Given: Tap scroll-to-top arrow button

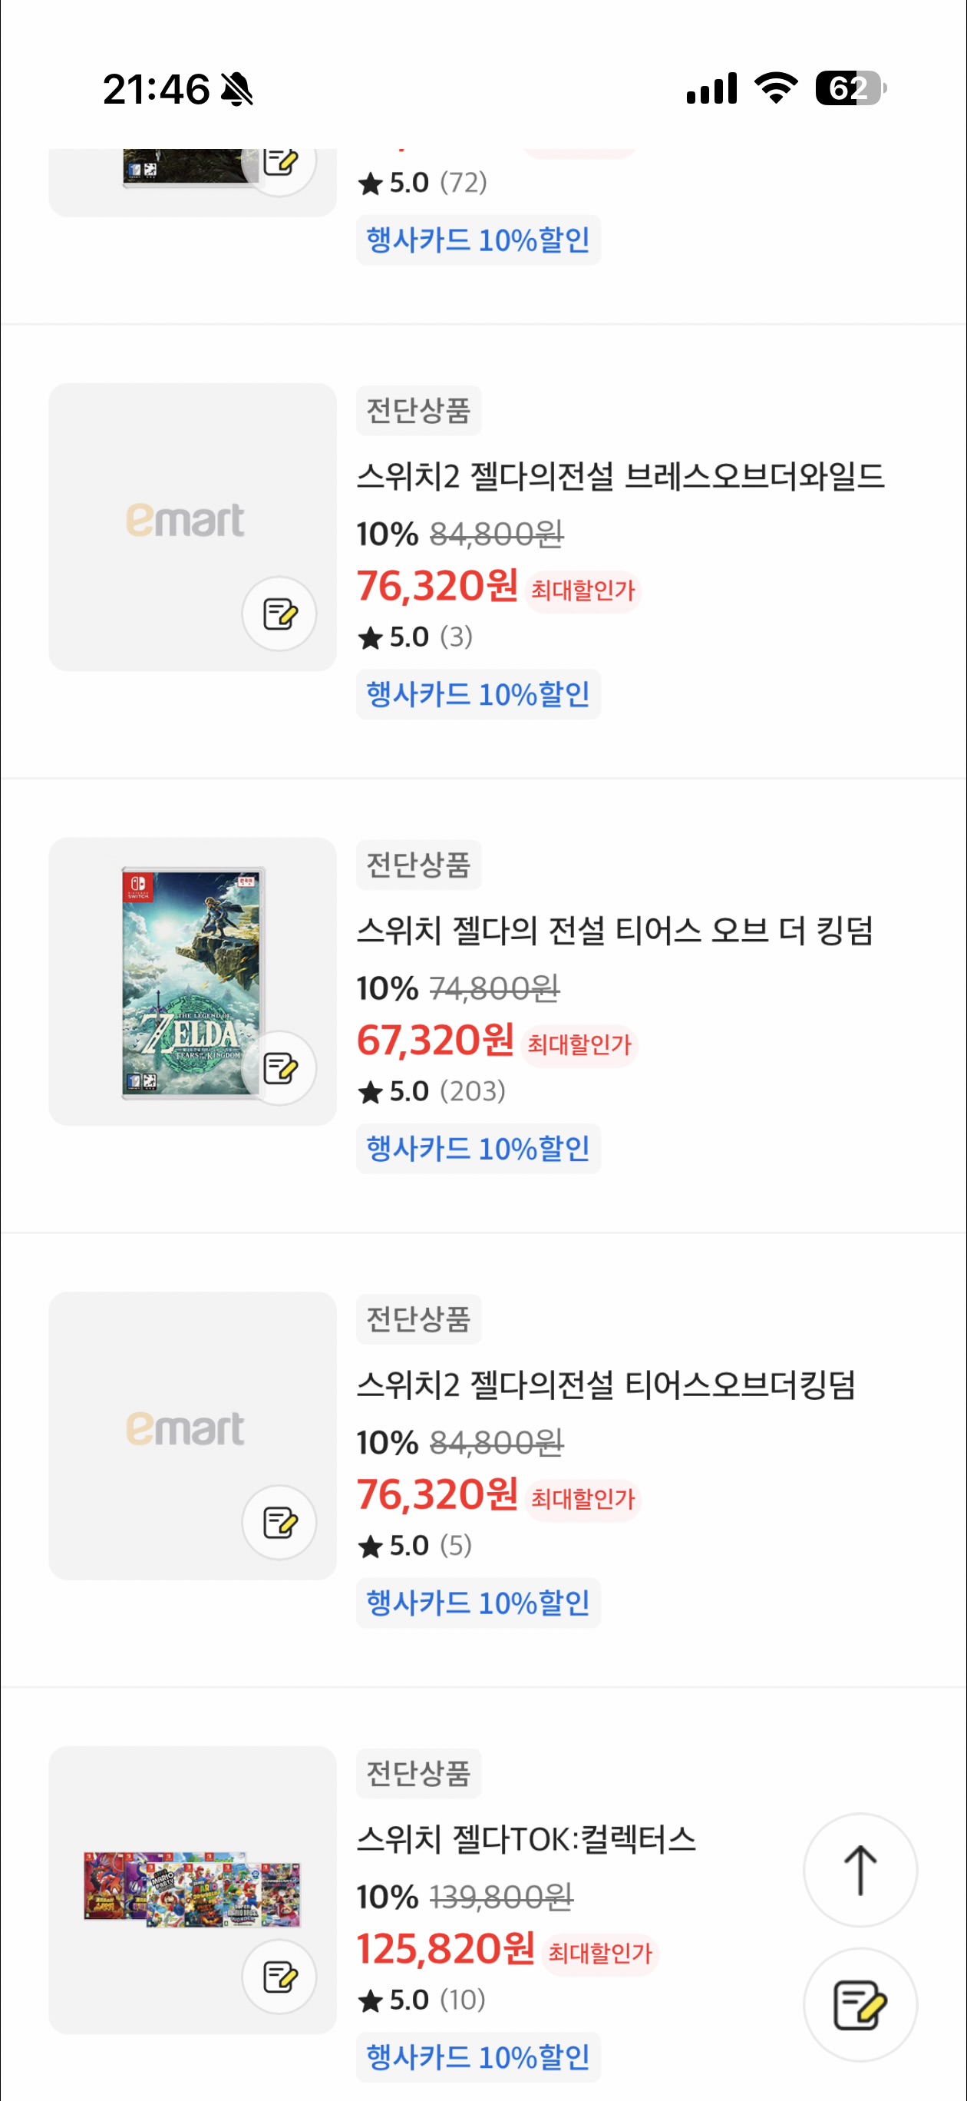Looking at the screenshot, I should tap(860, 1869).
